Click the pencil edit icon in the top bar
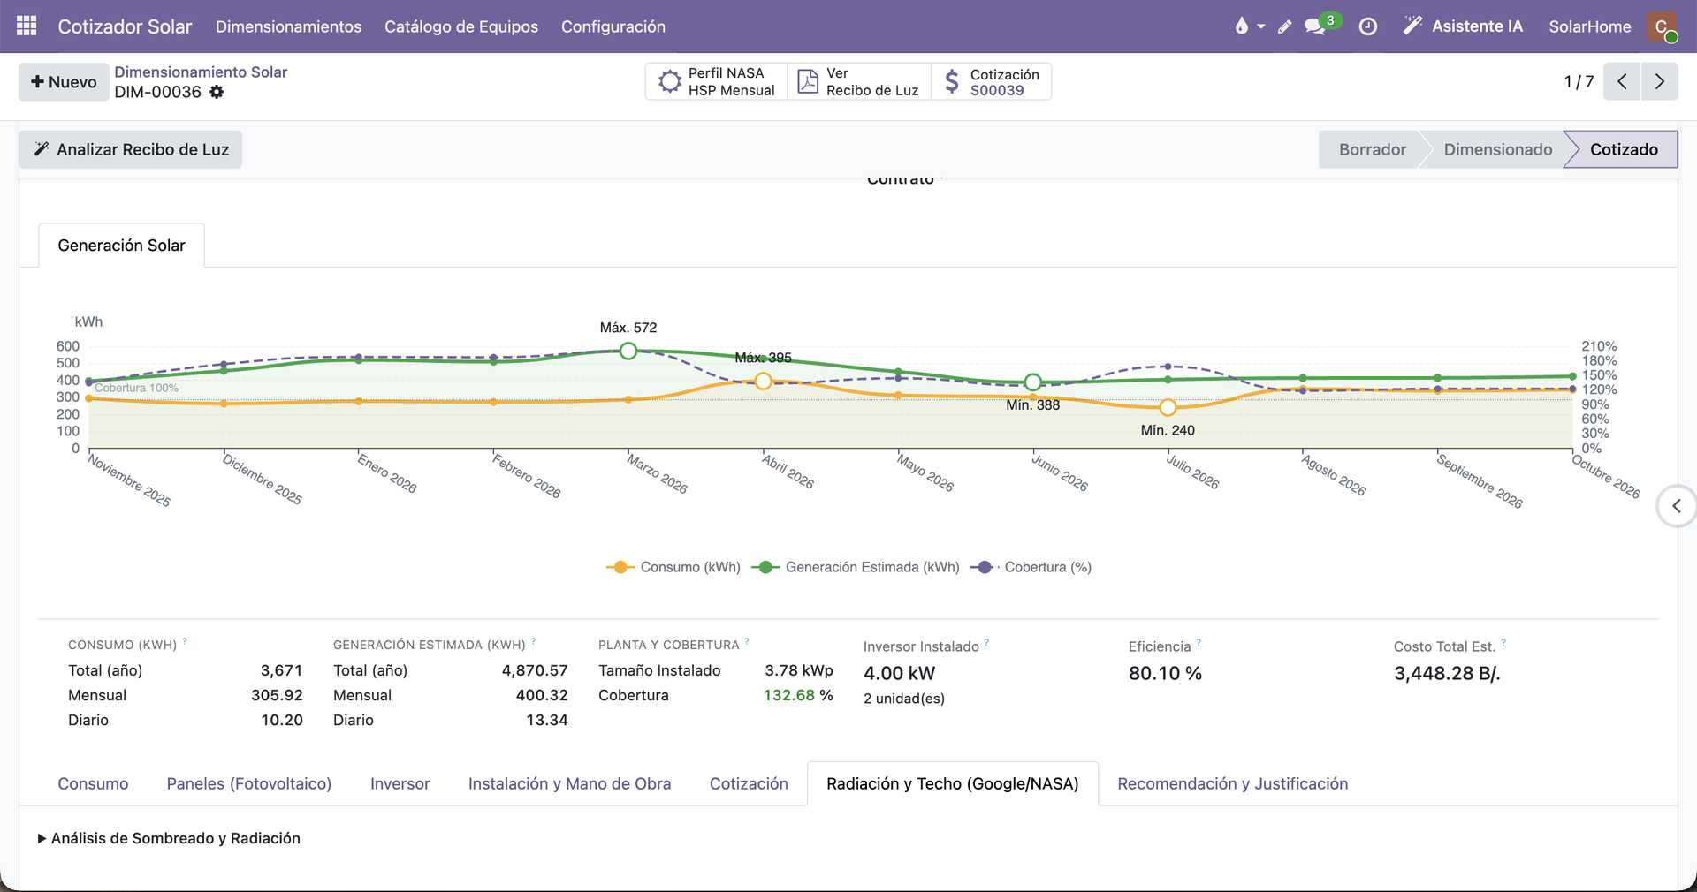The width and height of the screenshot is (1697, 892). 1285,26
